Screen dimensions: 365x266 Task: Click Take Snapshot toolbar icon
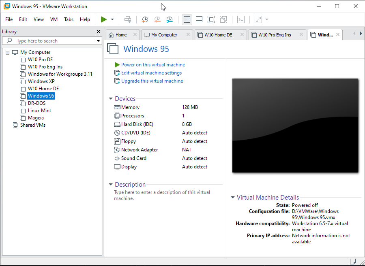click(145, 19)
